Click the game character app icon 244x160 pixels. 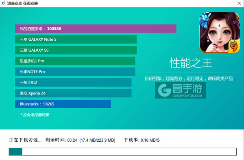click(x=220, y=33)
